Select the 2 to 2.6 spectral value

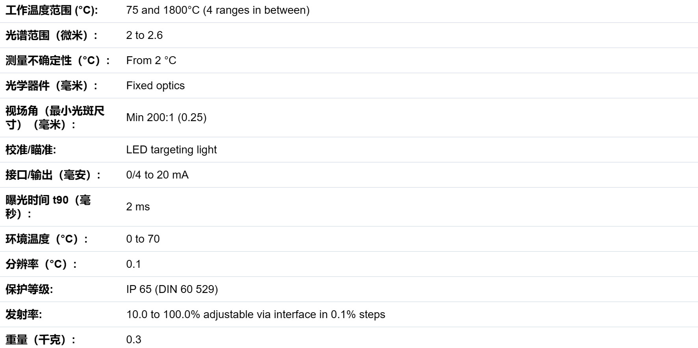click(x=144, y=35)
